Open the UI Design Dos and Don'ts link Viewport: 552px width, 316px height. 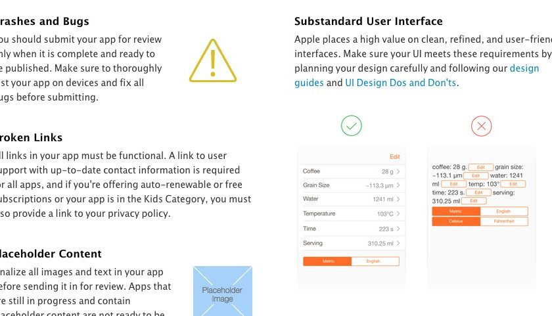click(400, 83)
